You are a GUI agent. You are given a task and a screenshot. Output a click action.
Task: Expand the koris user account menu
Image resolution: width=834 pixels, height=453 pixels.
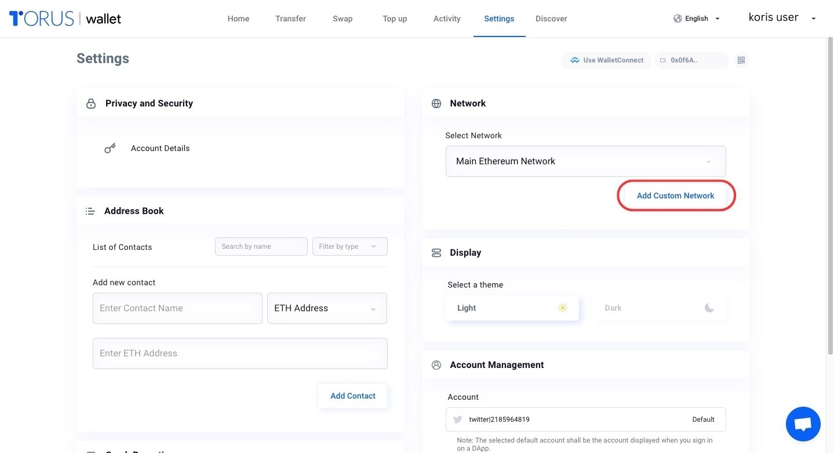pos(782,18)
